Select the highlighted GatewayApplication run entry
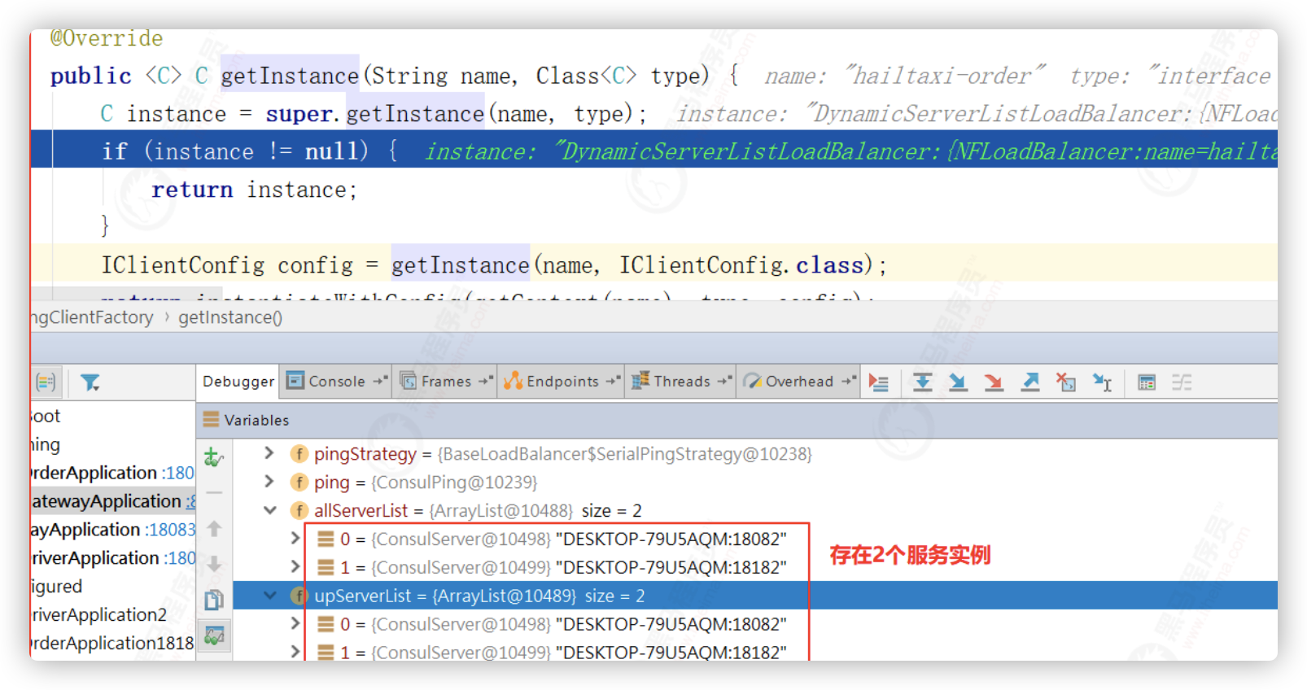Screen dimensions: 1307x690 (113, 501)
